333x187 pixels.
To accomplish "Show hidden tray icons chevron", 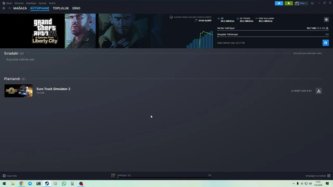I will (294, 184).
